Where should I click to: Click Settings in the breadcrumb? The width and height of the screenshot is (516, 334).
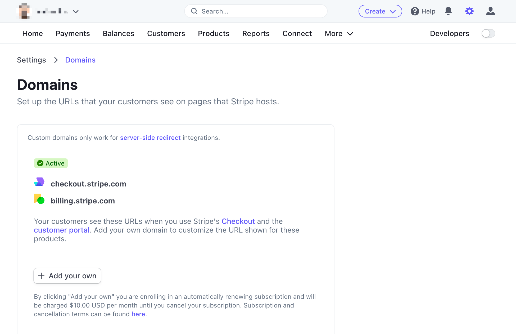coord(31,60)
